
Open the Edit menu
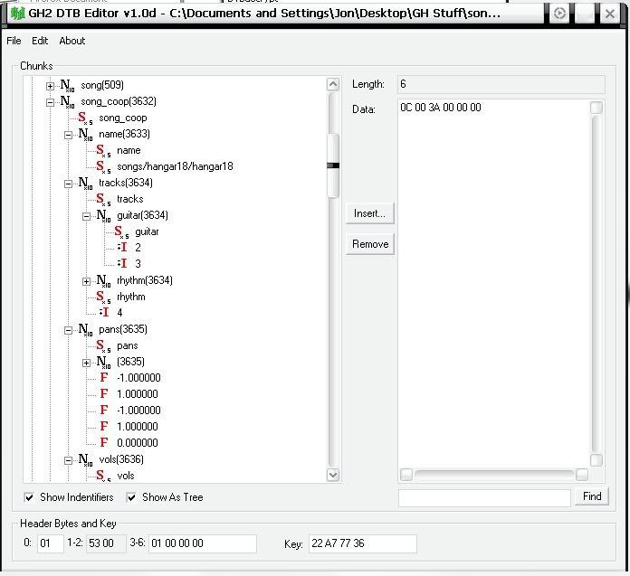[40, 41]
